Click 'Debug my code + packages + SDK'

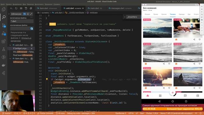(x=81, y=113)
